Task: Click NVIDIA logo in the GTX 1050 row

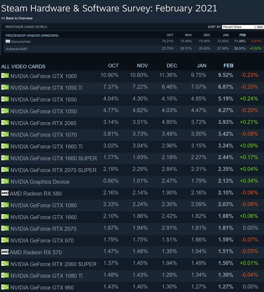Action: pyautogui.click(x=5, y=111)
